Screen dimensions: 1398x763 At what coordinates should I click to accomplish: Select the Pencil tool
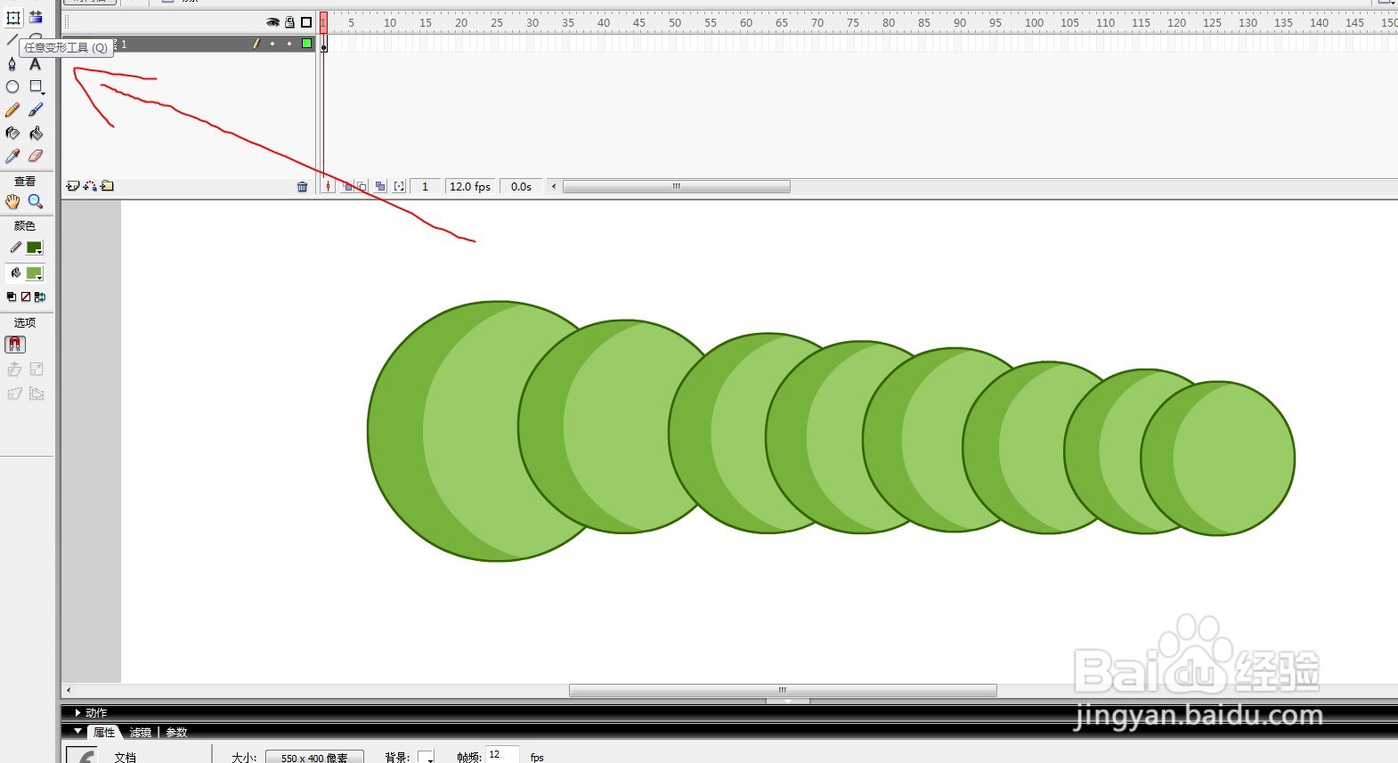12,110
